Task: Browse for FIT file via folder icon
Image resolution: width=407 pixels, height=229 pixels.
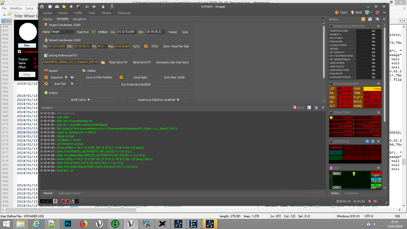Action: [103, 62]
